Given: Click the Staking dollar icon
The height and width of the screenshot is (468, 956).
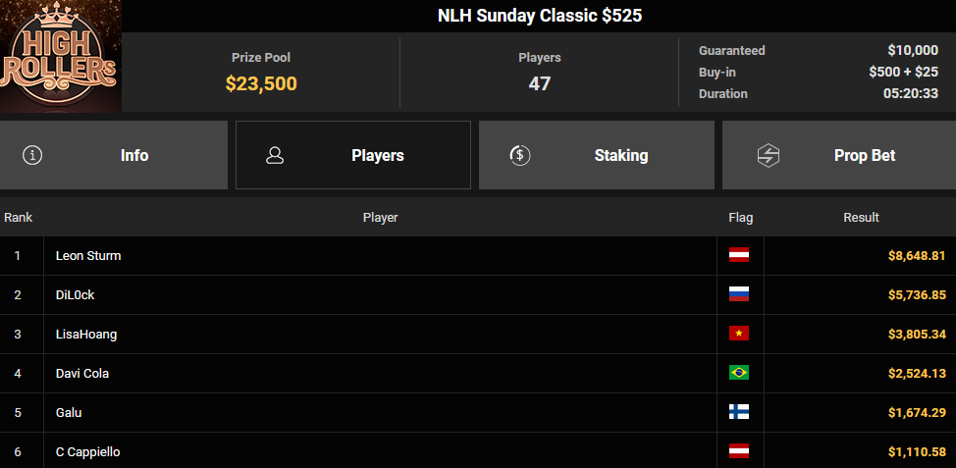Looking at the screenshot, I should click(520, 155).
